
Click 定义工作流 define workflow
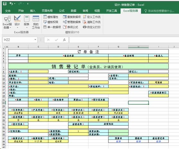pyautogui.click(x=92, y=17)
